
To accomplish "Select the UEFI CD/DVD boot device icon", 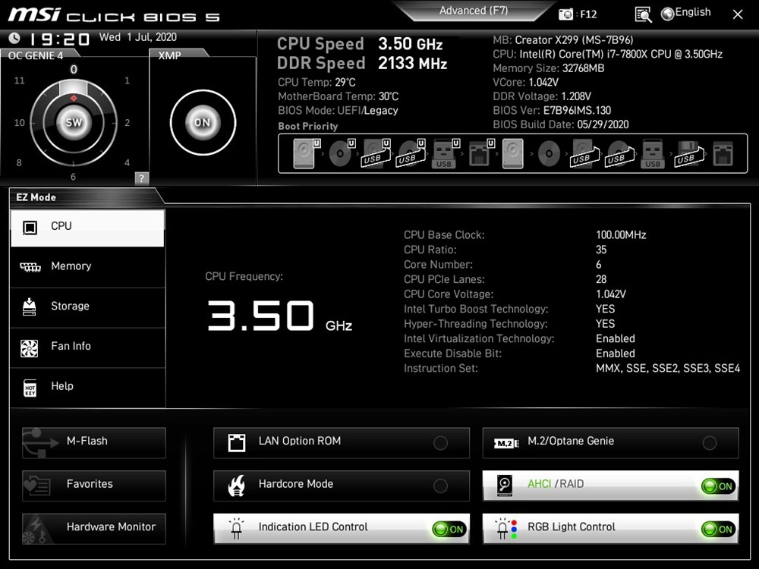I will pos(341,154).
